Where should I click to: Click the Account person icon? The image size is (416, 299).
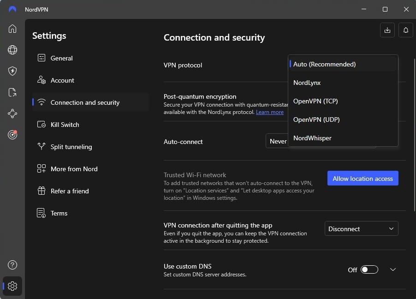coord(42,80)
